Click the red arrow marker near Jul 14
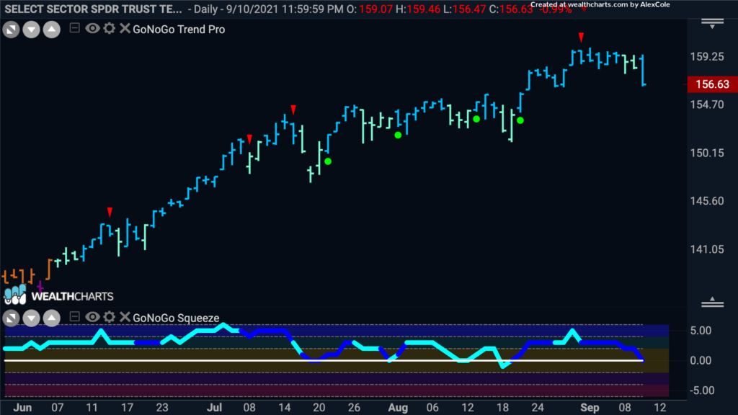The image size is (738, 415). click(293, 110)
